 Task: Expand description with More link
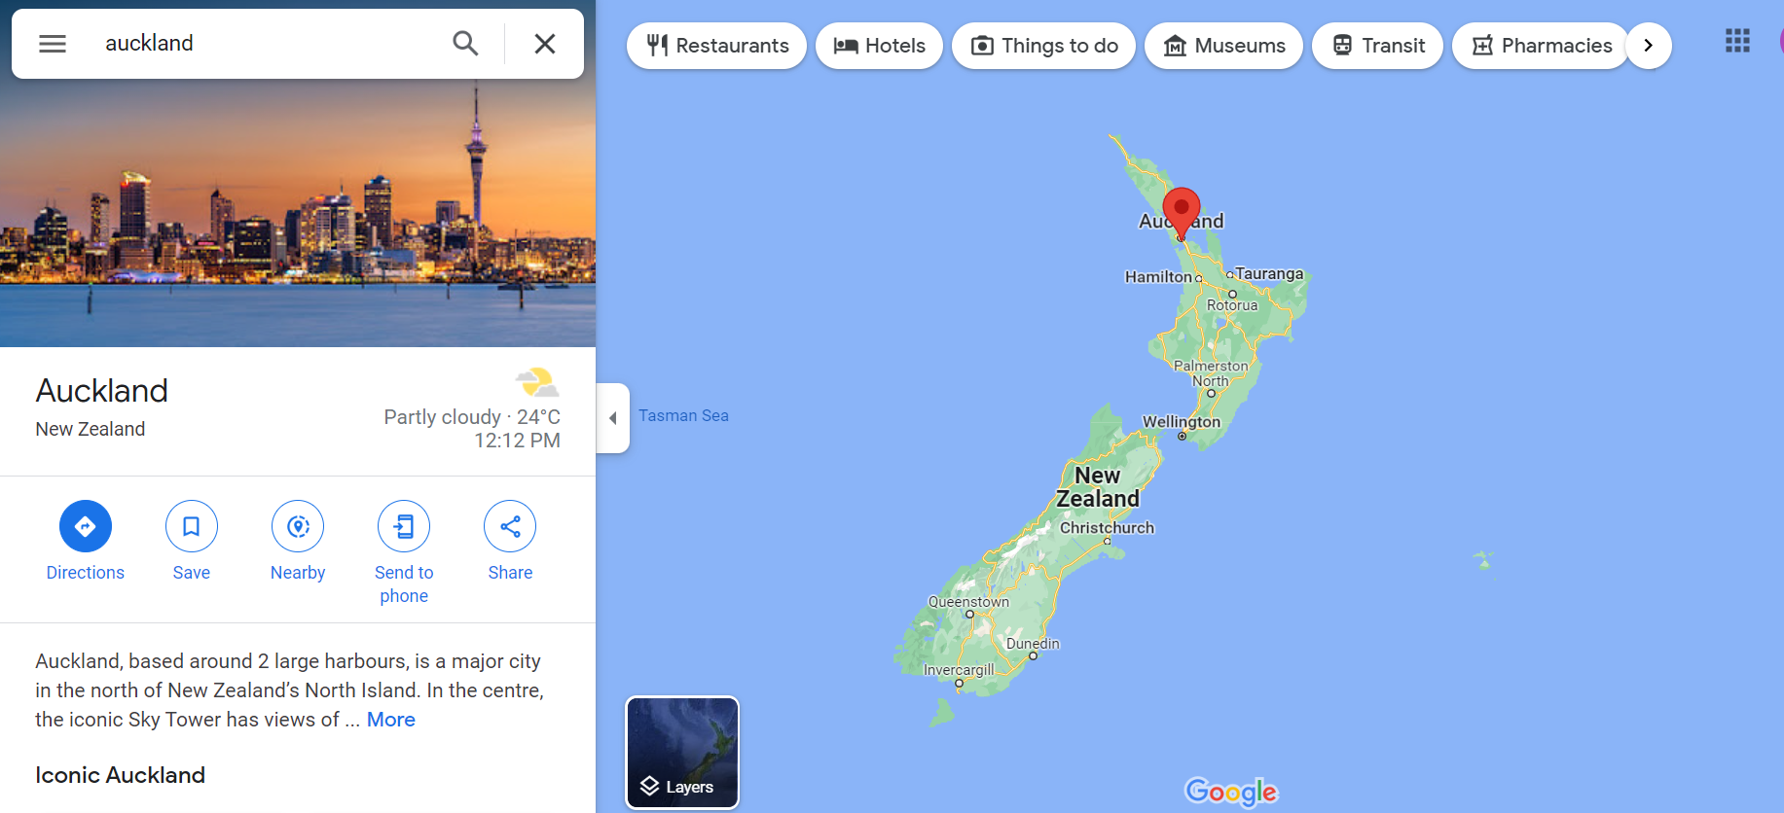pos(391,720)
